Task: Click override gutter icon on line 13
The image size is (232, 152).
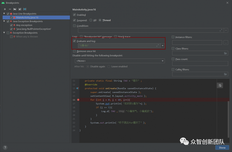Action: [x=77, y=88]
